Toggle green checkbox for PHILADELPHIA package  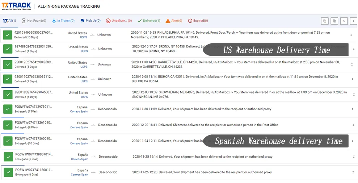pyautogui.click(x=8, y=35)
